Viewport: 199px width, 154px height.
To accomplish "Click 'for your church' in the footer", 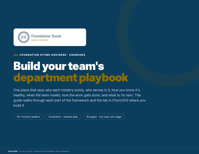I will click(x=26, y=151).
